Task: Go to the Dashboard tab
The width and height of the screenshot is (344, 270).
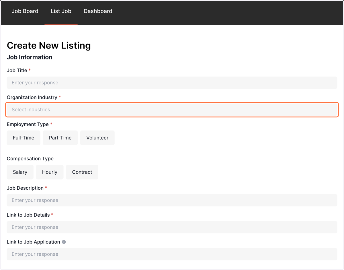Action: [x=98, y=11]
